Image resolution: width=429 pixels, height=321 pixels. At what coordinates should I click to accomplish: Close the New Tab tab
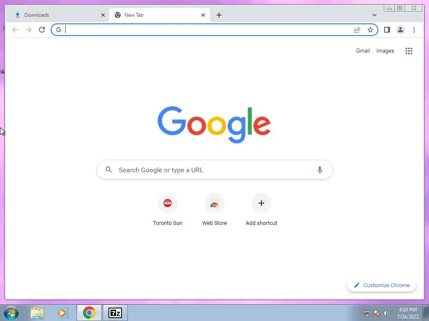[x=203, y=15]
